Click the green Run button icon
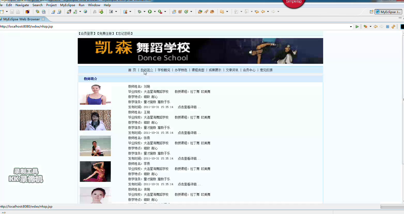The image size is (404, 214). (150, 12)
